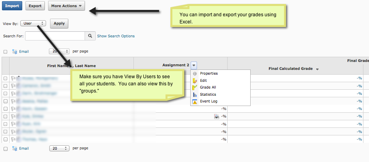Click the Email icon above the table
Viewport: 369px width, 162px height.
click(15, 51)
